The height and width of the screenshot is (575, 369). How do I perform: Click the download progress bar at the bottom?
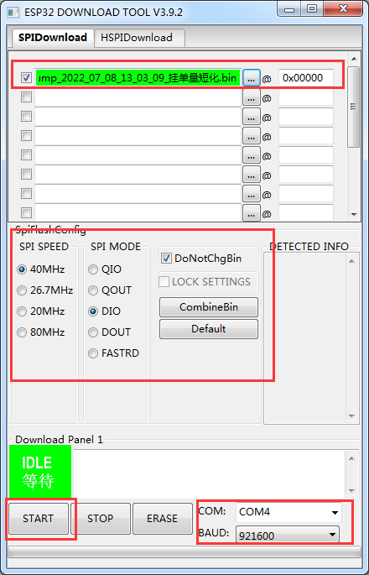click(x=184, y=553)
